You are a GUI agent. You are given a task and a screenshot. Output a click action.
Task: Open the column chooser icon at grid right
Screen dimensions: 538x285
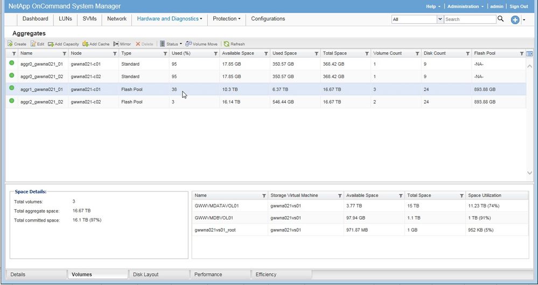pos(529,53)
